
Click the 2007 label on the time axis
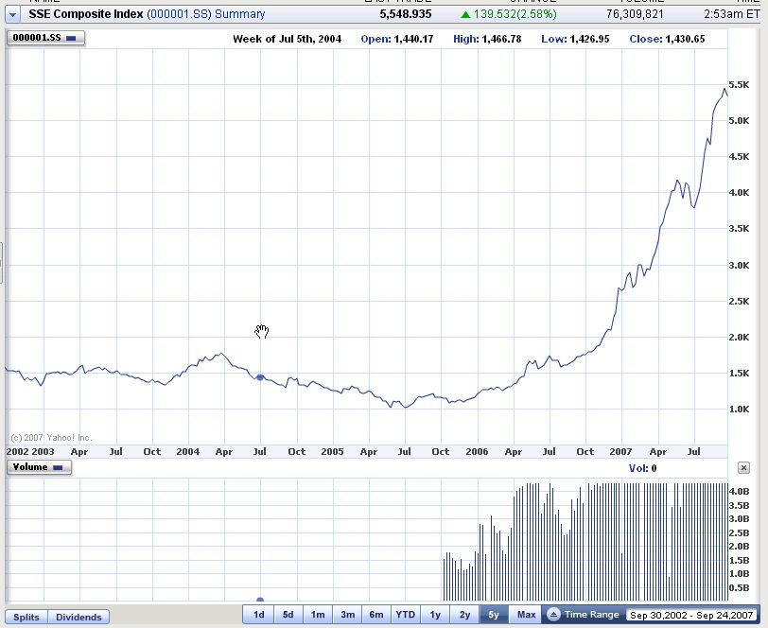620,451
